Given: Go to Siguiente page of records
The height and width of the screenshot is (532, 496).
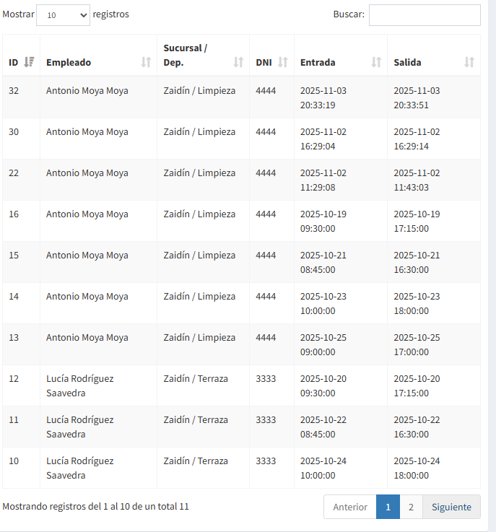Looking at the screenshot, I should coord(451,507).
